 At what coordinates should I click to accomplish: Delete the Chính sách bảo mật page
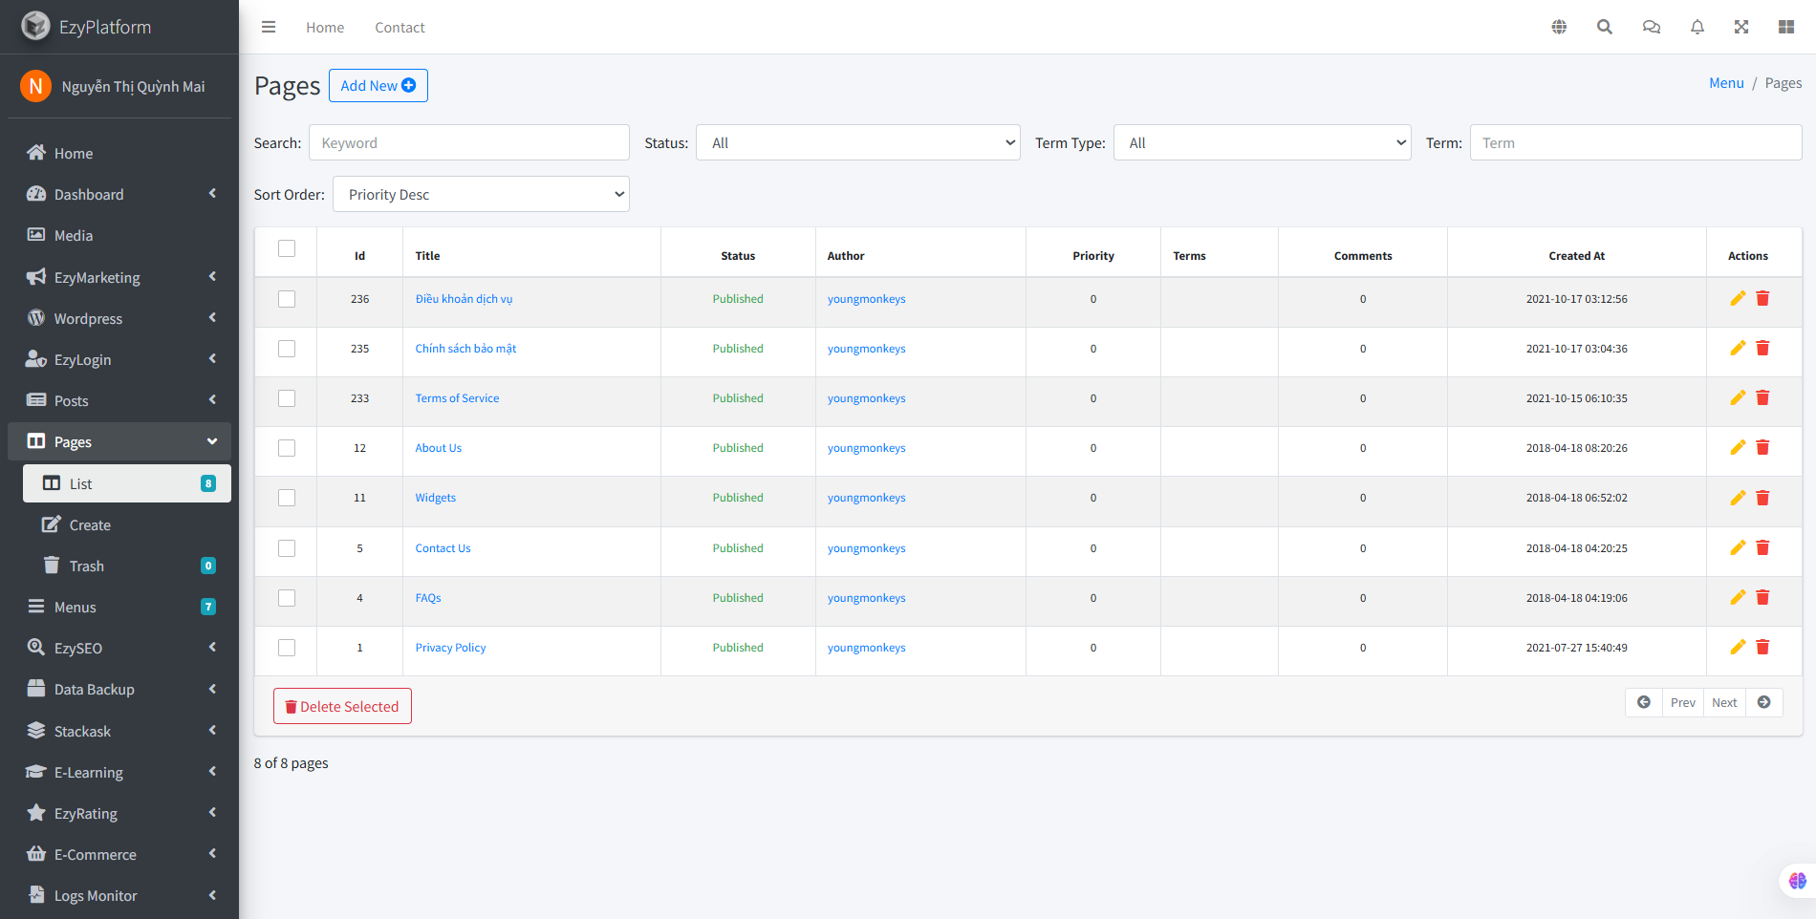pyautogui.click(x=1762, y=349)
